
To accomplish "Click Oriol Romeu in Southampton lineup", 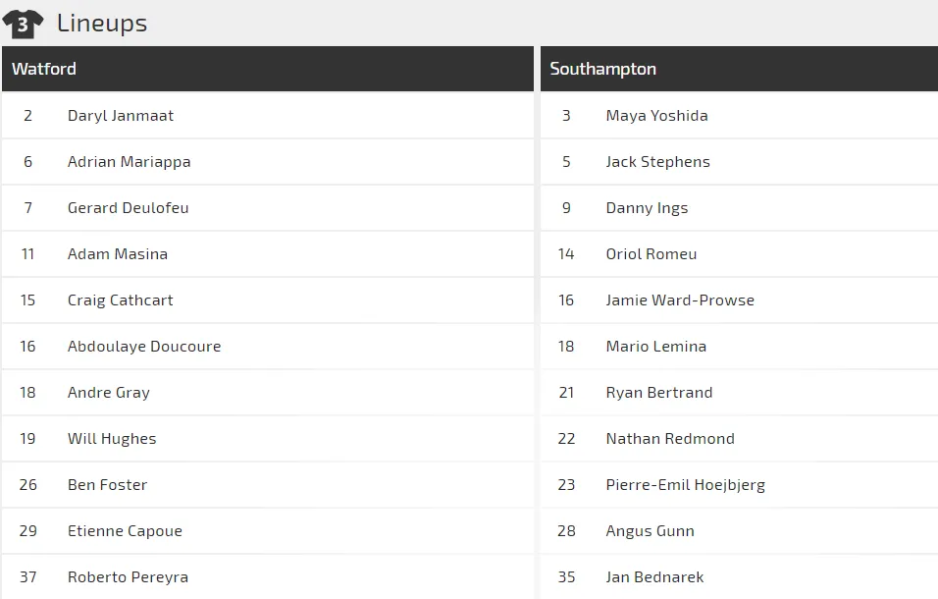I will 651,254.
